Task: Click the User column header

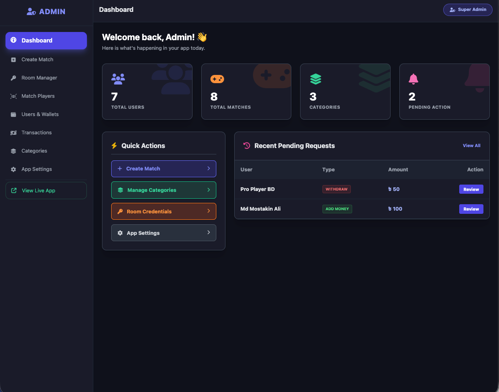Action: [x=247, y=170]
